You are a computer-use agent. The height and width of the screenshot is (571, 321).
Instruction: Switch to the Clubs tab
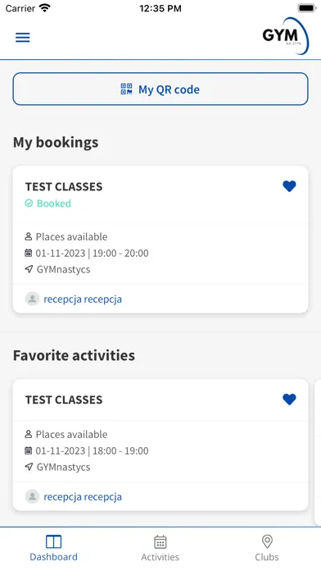click(x=267, y=548)
